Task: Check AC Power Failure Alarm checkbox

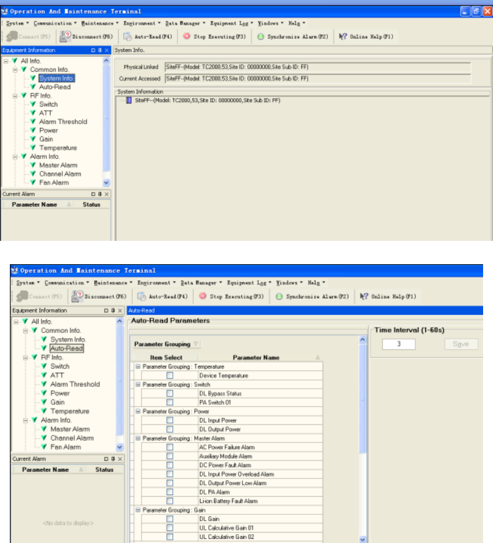Action: (x=170, y=447)
